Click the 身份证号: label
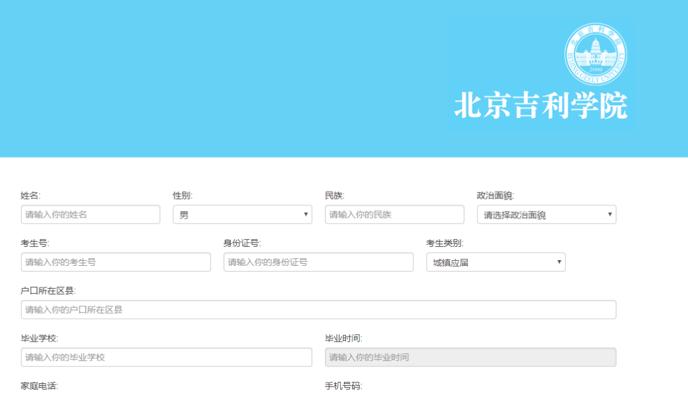 coord(242,243)
